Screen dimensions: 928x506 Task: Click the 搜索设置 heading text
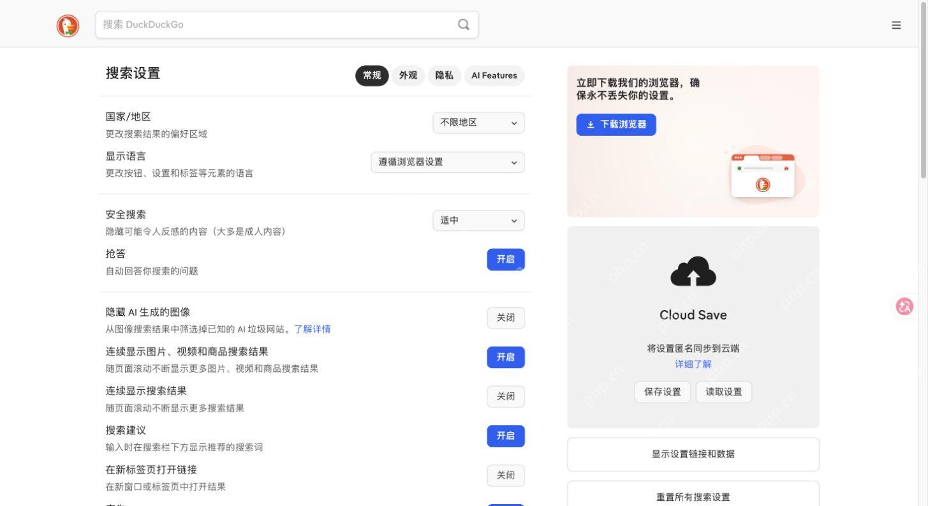click(133, 73)
